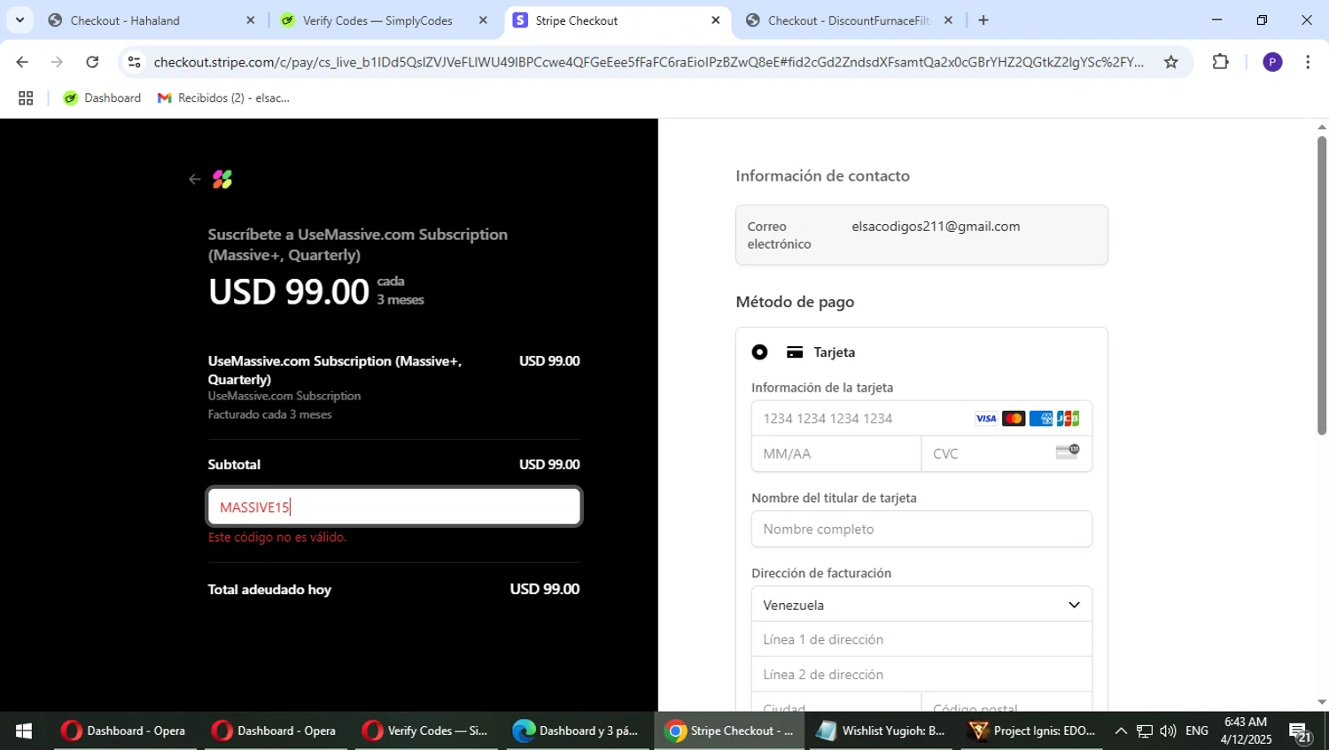The width and height of the screenshot is (1329, 750).
Task: Open the Edge Dashboard taskbar item
Action: click(577, 731)
